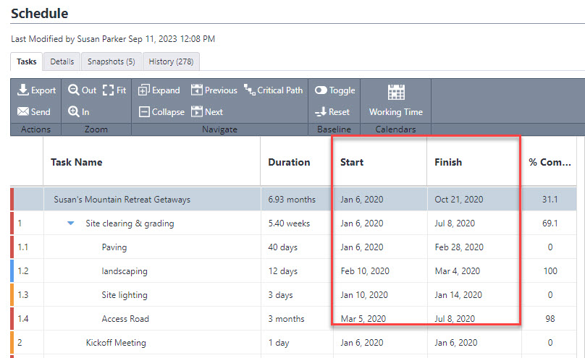This screenshot has width=585, height=358.
Task: Open the History (278) tab
Action: click(171, 61)
